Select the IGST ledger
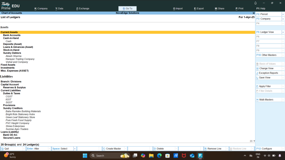 coord(8,99)
